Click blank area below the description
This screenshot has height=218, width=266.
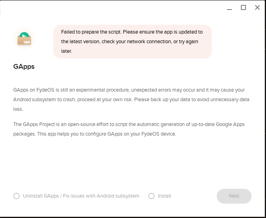(x=132, y=163)
